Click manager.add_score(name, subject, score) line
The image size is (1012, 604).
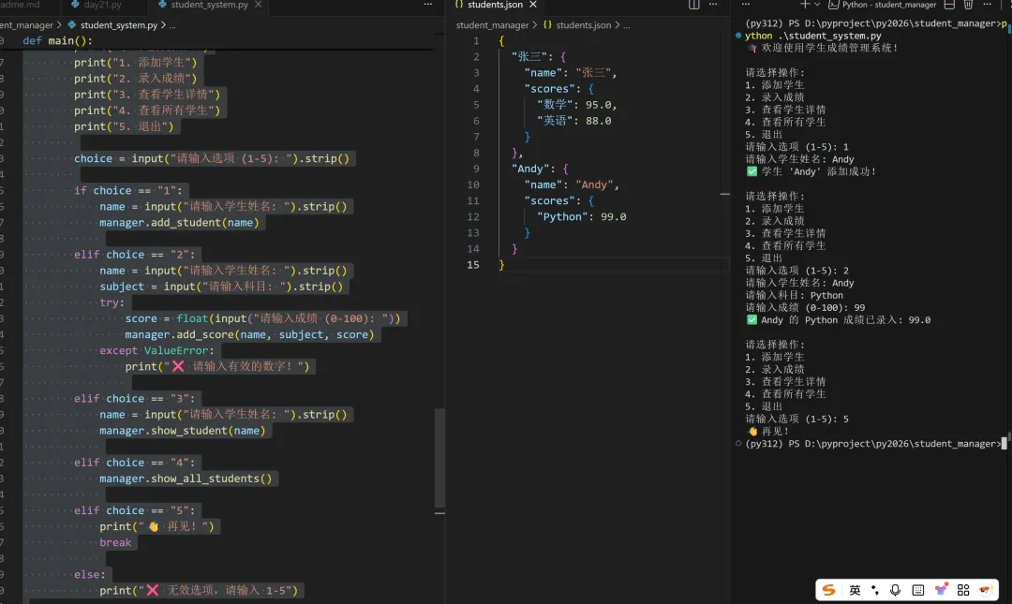(249, 334)
